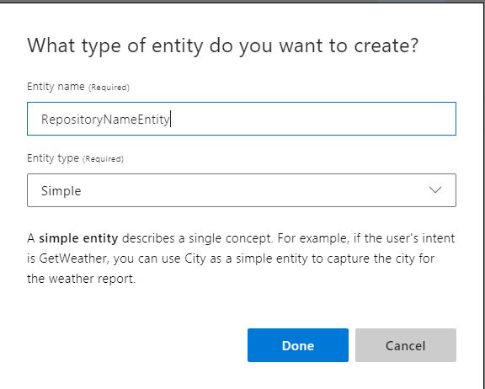Viewport: 485px width, 389px height.
Task: Click the Entity name label
Action: click(x=56, y=87)
